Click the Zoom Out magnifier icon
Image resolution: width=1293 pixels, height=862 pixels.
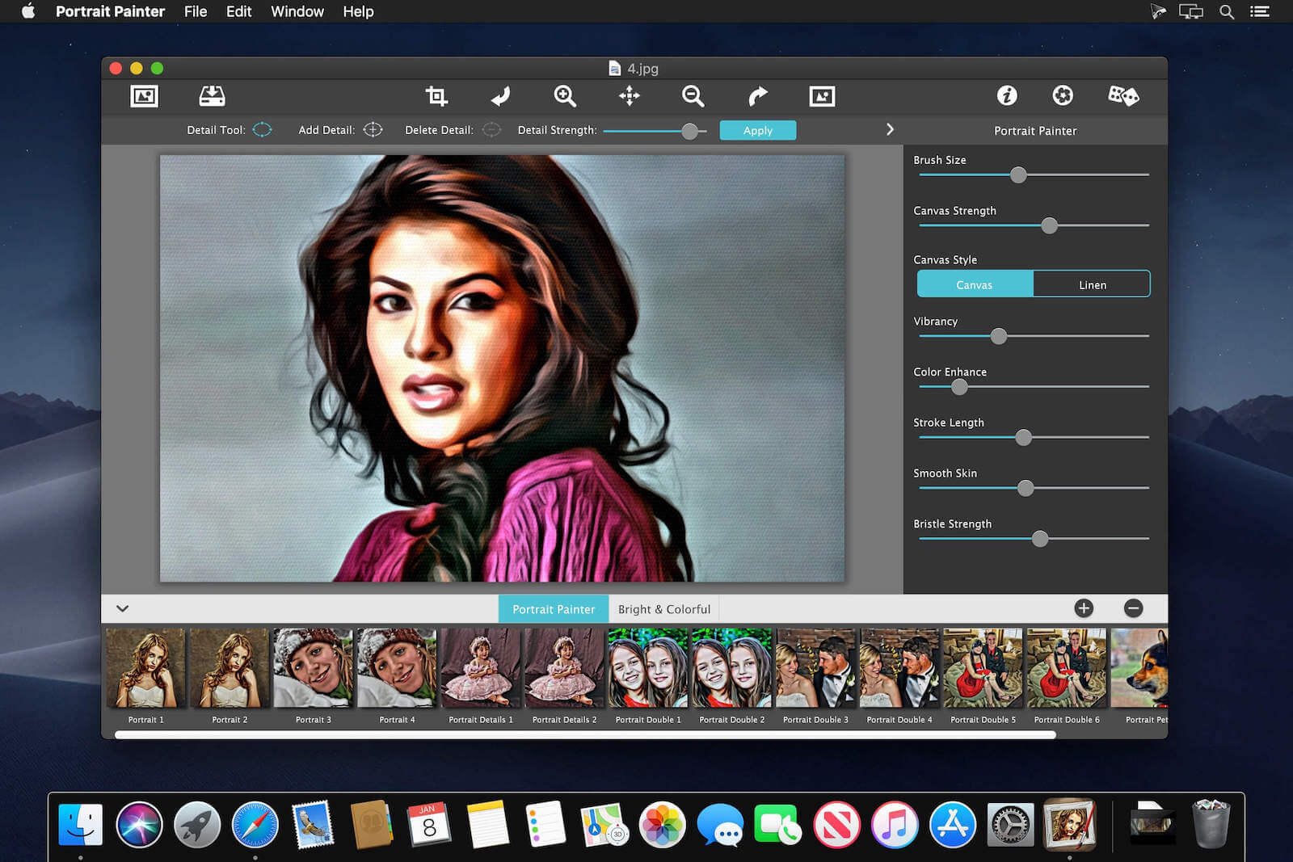[693, 96]
